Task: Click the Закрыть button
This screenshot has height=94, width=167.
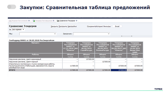Action: (54, 26)
